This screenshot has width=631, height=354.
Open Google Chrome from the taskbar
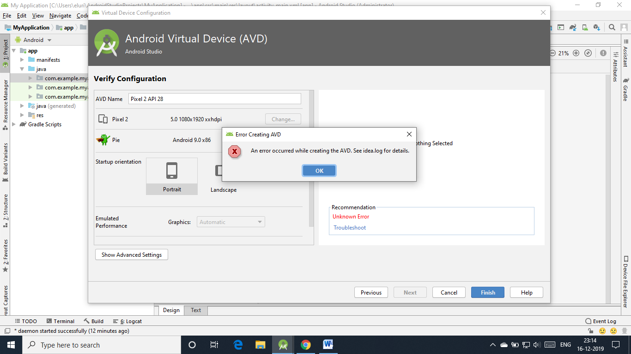[305, 345]
